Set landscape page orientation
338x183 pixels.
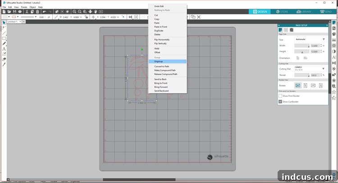[x=305, y=58]
